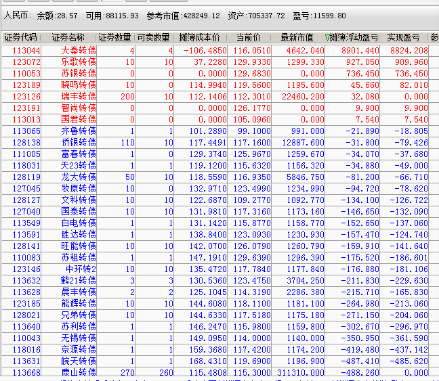Sort by 证券数量 column header
The height and width of the screenshot is (381, 439).
click(x=114, y=37)
